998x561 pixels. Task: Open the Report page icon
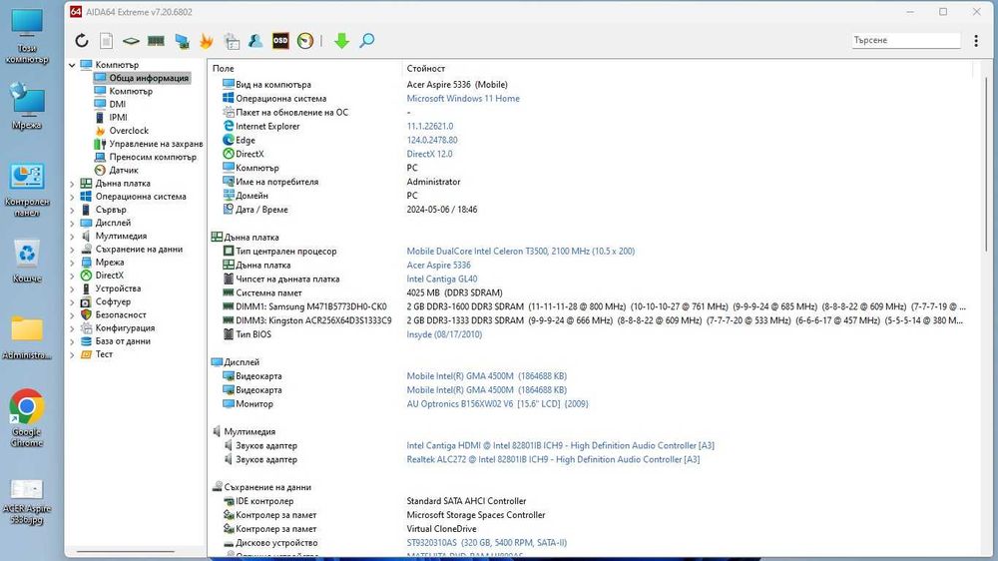coord(107,41)
